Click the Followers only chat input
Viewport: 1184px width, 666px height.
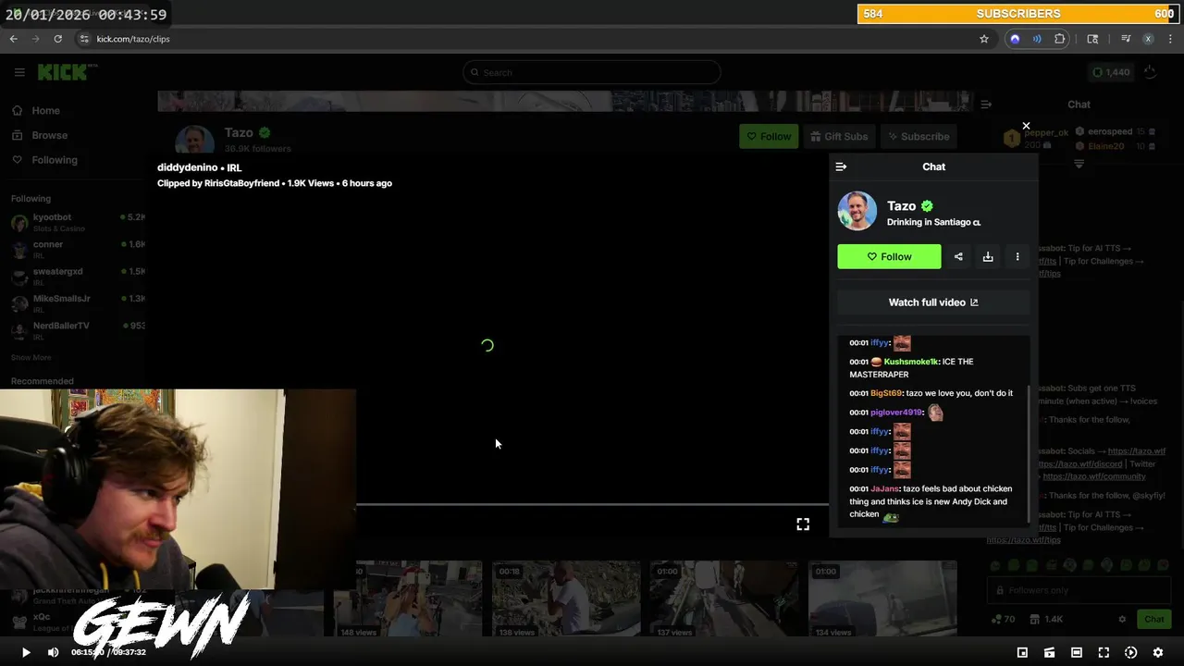click(1079, 590)
